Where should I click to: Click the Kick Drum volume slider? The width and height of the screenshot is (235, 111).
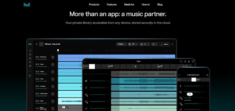(x=43, y=59)
